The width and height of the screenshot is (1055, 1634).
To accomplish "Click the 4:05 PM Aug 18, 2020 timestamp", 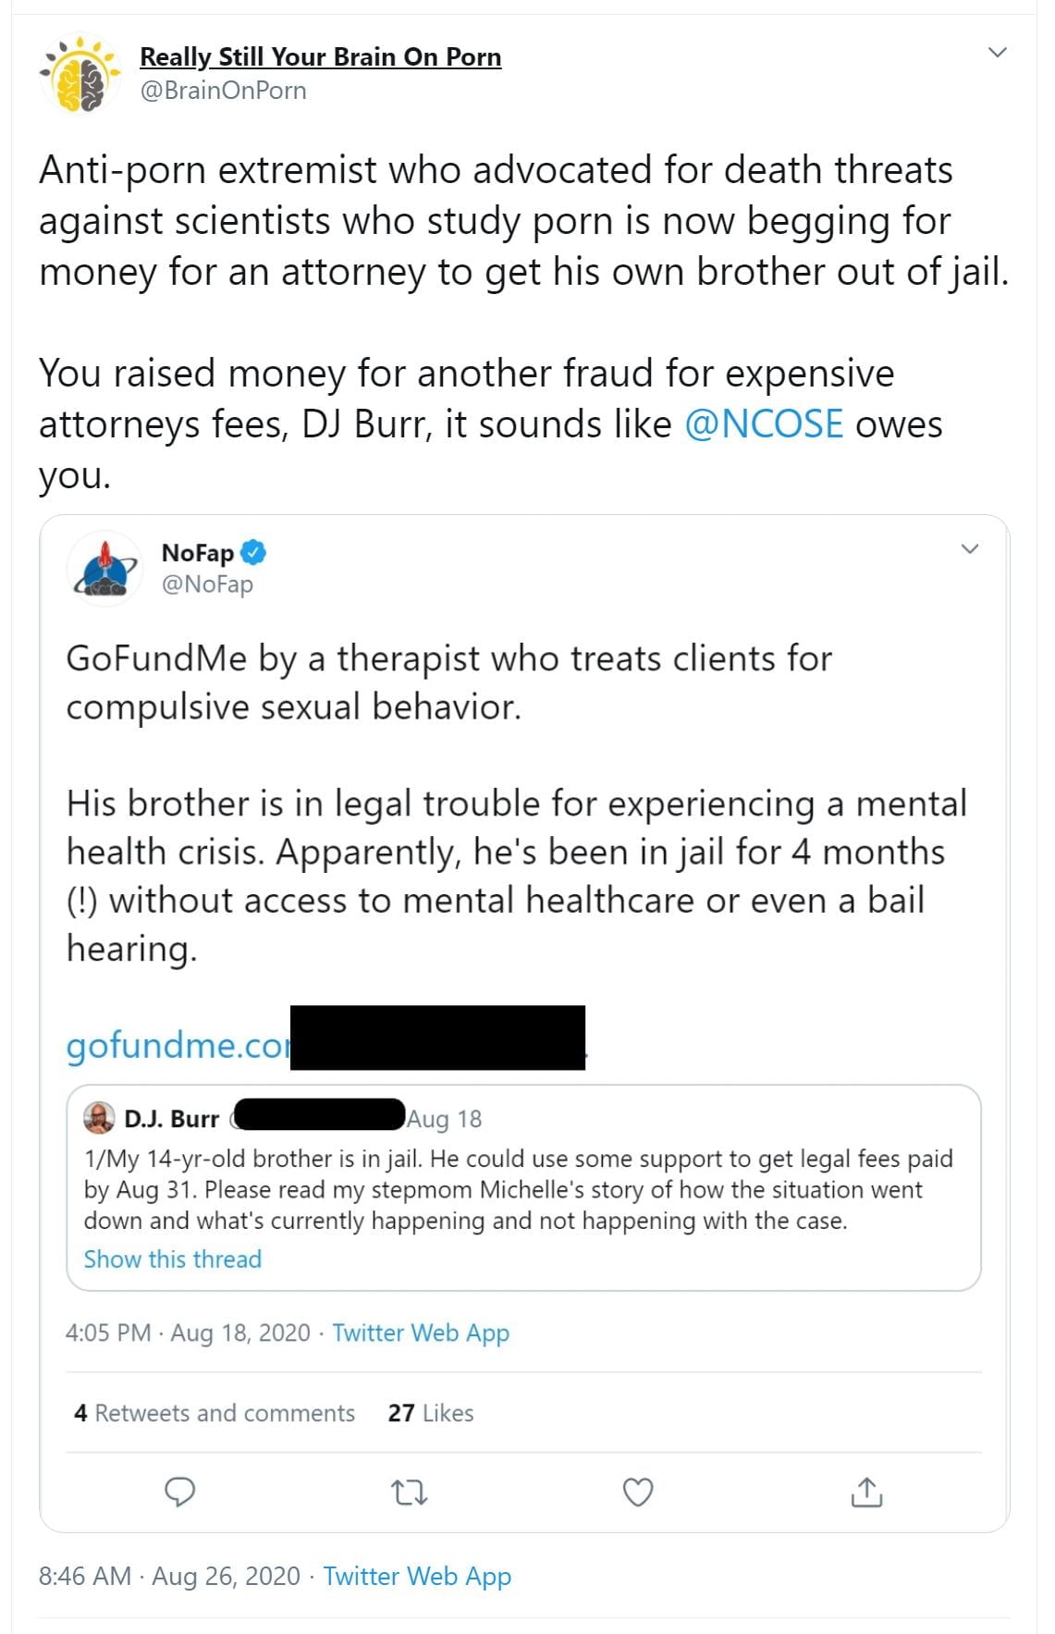I will point(188,1333).
